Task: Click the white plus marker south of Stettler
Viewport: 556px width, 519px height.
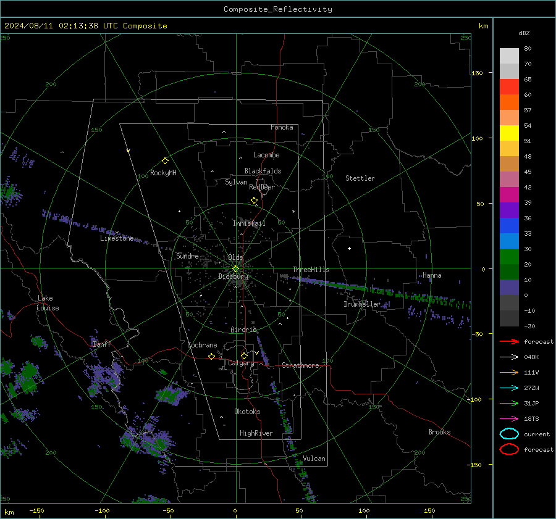Action: tap(349, 248)
